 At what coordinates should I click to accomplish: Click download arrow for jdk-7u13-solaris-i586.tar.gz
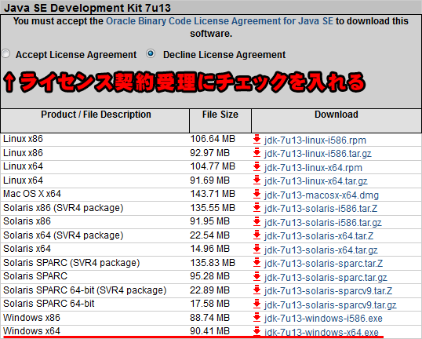click(257, 221)
